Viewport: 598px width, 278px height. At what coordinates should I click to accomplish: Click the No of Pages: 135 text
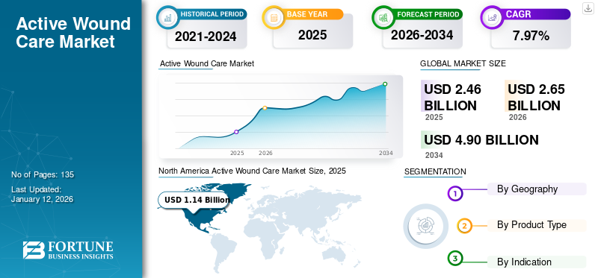[43, 174]
